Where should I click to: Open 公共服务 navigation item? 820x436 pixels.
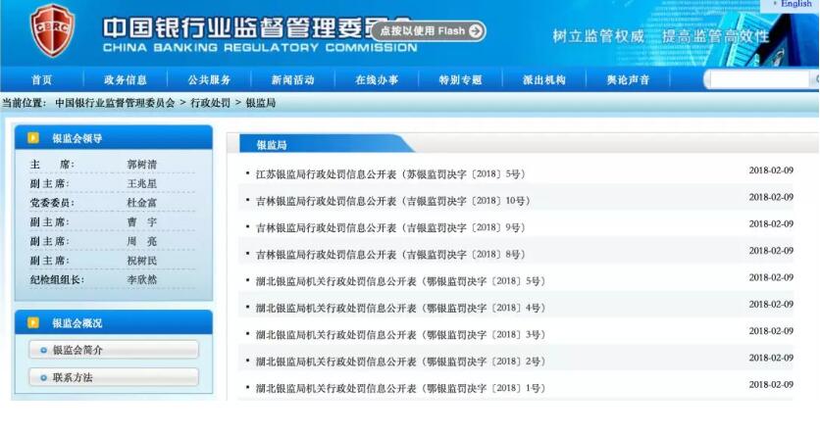[209, 80]
